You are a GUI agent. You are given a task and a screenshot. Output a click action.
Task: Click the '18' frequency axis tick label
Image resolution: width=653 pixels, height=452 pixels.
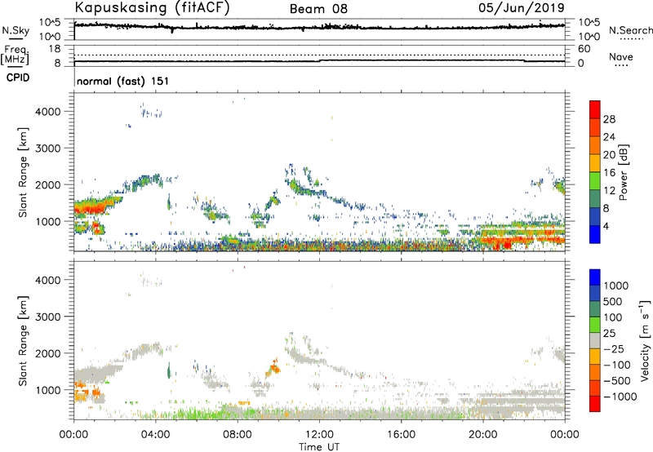pos(55,49)
